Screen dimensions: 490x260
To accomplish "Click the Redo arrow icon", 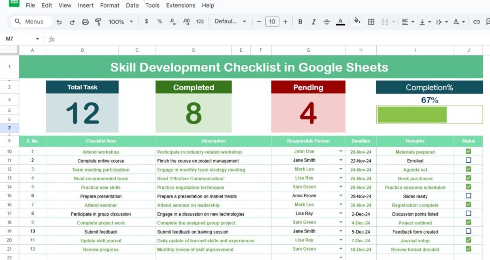I will coord(72,22).
